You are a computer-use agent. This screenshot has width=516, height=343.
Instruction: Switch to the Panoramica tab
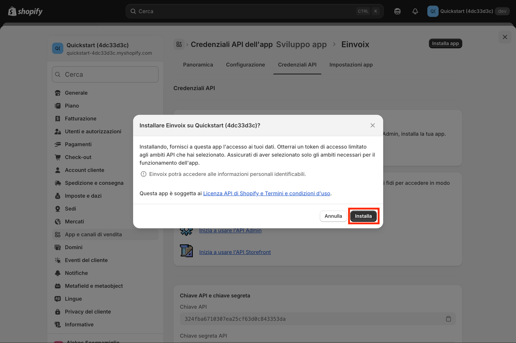point(198,65)
